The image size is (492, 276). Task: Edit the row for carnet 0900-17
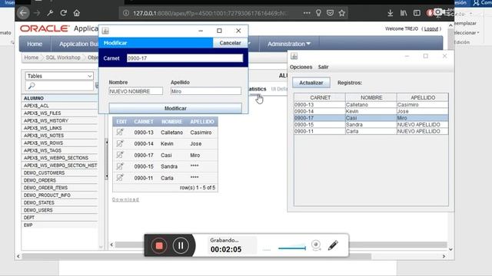pos(120,155)
